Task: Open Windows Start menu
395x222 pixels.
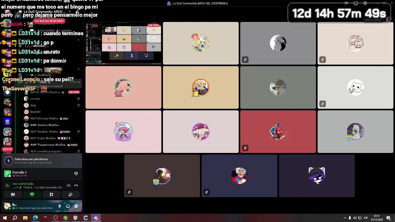Action: tap(5, 218)
